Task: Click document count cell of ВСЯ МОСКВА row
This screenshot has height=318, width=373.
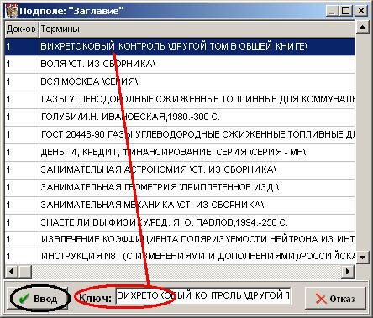Action: (22, 81)
